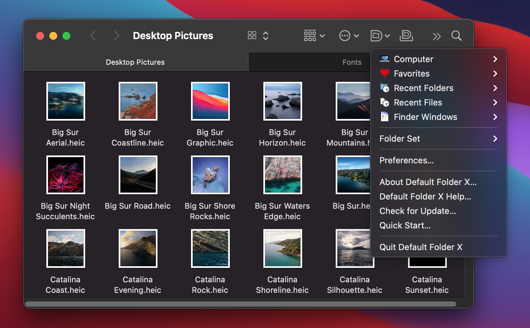
Task: Minimize the Finder window with yellow button
Action: [53, 36]
